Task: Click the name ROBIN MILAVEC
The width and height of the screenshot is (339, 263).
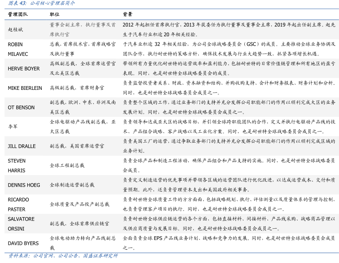Action: click(x=18, y=49)
